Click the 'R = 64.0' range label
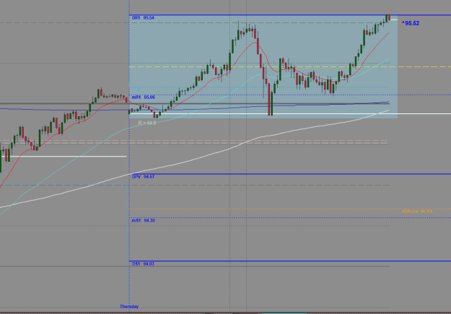The width and height of the screenshot is (451, 314). (147, 123)
